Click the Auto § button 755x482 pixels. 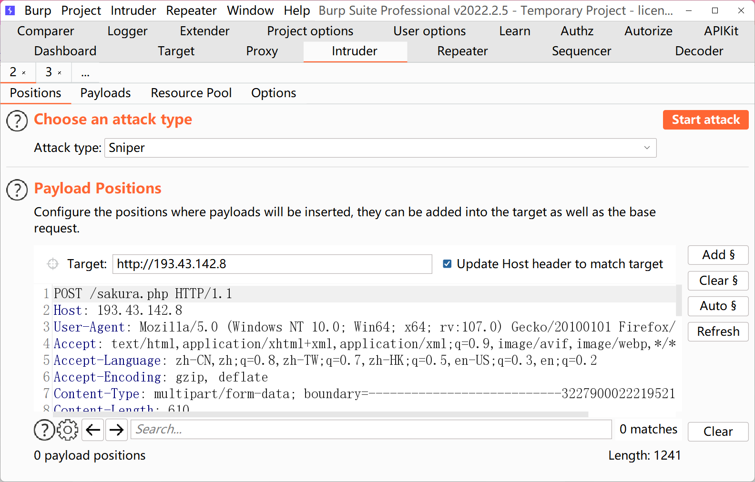point(718,306)
